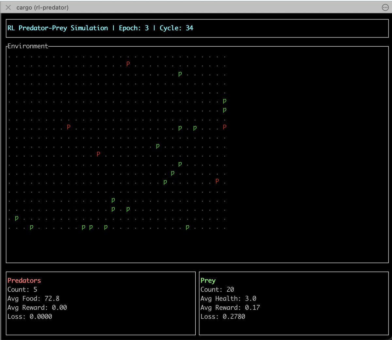The image size is (392, 340).
Task: Click the leftmost green prey p in the grid
Action: (17, 218)
